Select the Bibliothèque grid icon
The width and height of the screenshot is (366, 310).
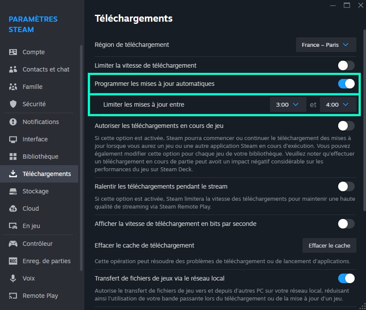tap(13, 157)
